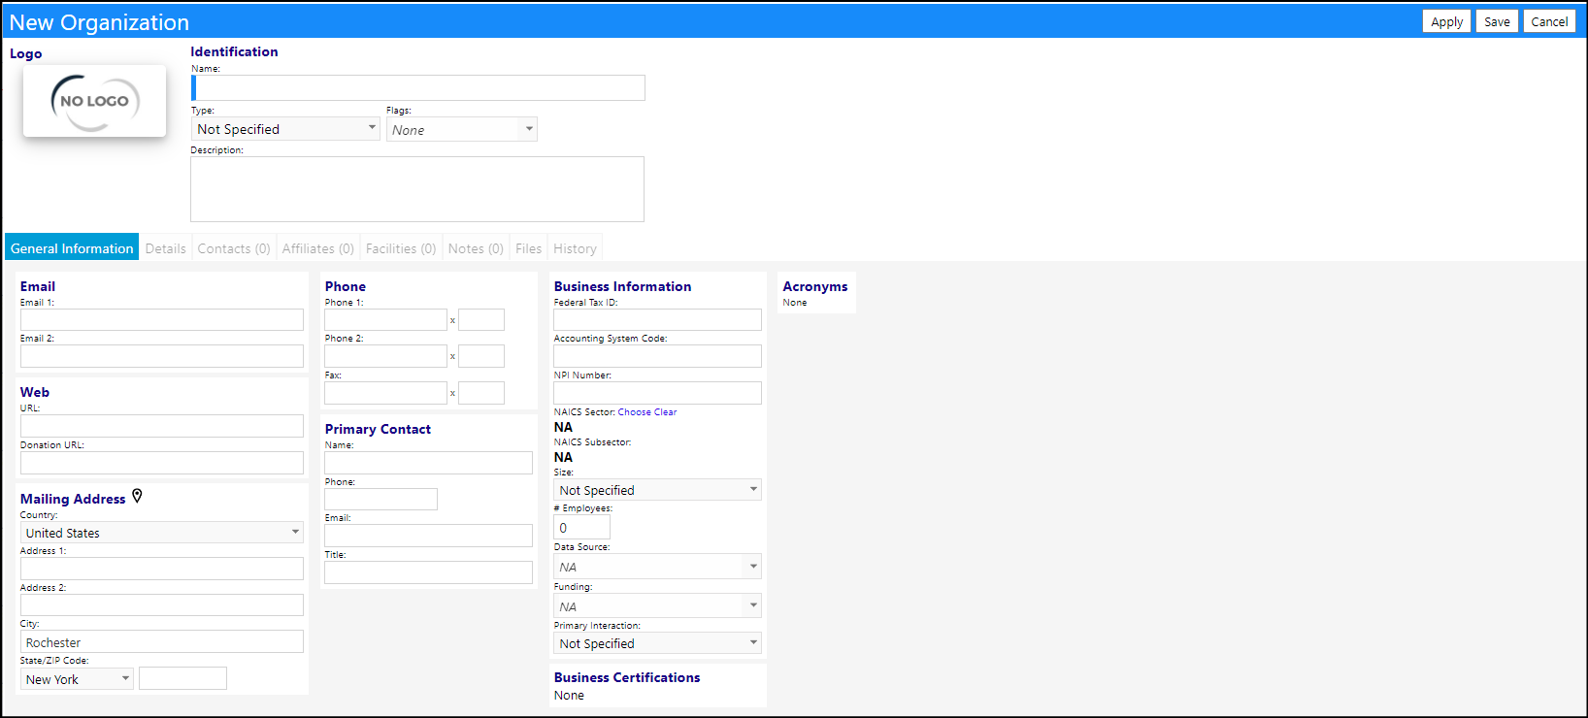Open the Funding dropdown

point(657,606)
